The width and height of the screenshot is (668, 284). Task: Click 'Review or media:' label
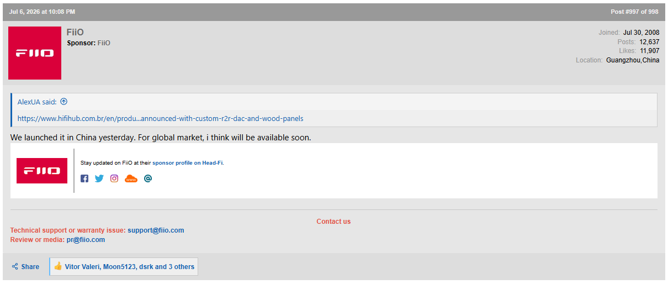point(38,240)
